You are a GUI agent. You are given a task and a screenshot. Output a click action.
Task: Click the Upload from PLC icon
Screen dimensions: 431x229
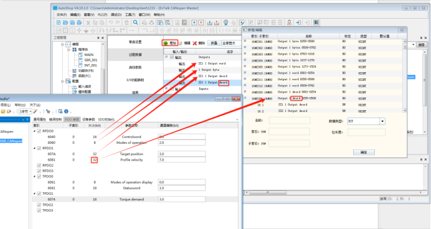(x=217, y=22)
